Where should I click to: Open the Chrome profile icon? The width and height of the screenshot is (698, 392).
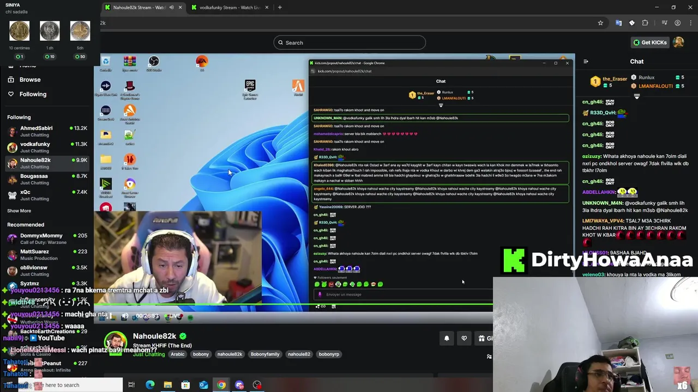pos(677,23)
